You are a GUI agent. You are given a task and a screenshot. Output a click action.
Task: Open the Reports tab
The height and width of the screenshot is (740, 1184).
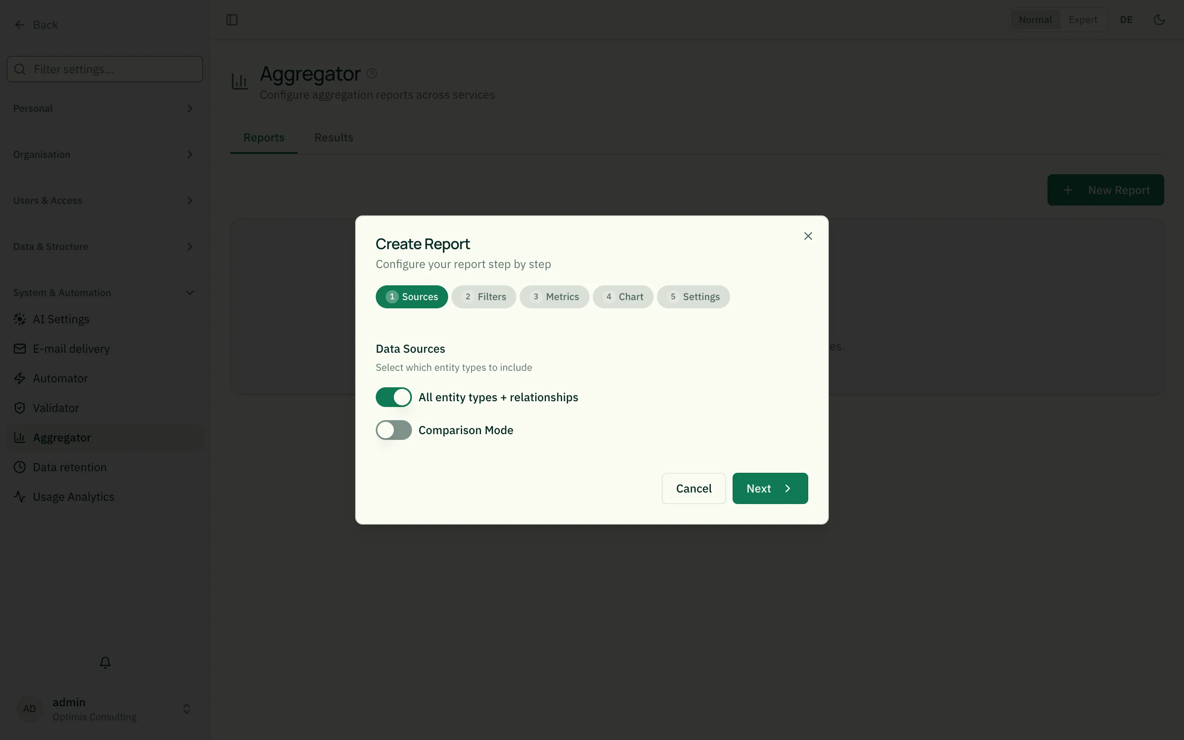click(264, 138)
